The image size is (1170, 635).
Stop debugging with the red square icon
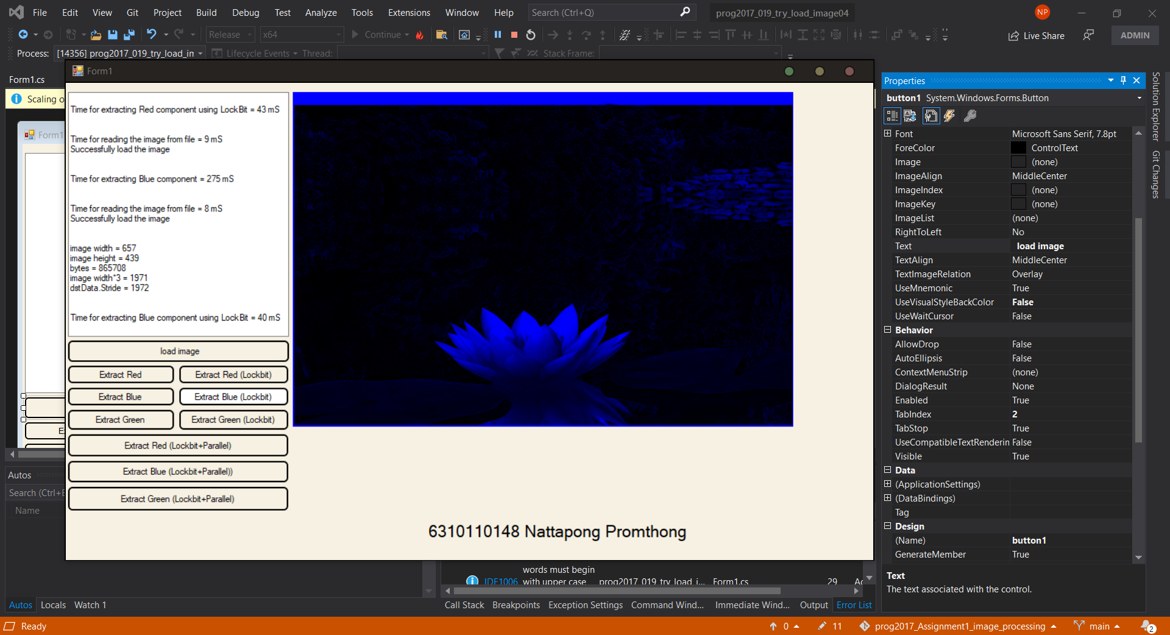point(513,35)
